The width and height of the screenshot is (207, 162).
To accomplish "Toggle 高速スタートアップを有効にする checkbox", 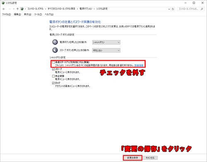I will pyautogui.click(x=53, y=62).
